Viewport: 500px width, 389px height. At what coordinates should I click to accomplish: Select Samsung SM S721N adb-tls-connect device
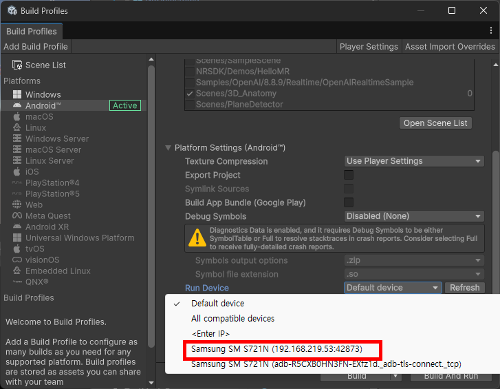[326, 364]
